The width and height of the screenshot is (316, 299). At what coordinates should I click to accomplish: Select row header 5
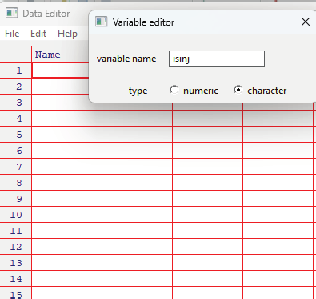[15, 135]
